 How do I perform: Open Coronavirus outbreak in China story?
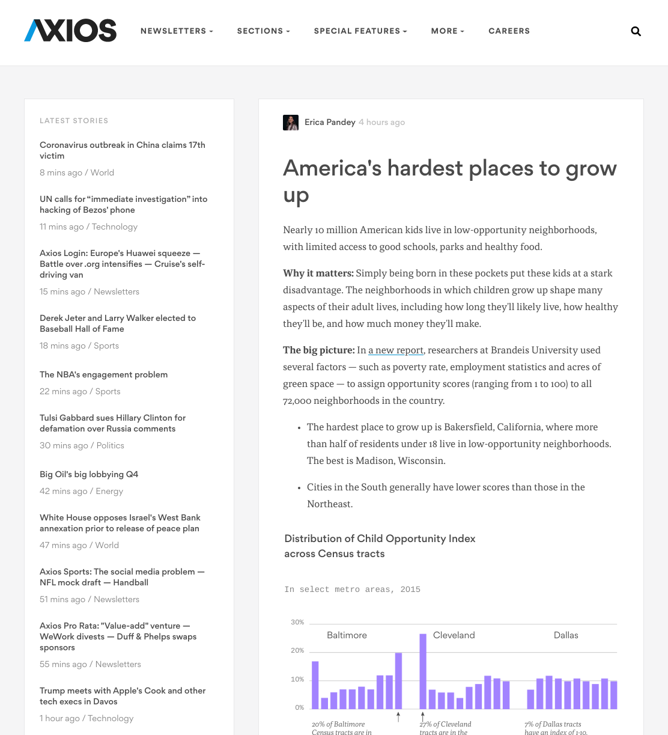click(123, 150)
